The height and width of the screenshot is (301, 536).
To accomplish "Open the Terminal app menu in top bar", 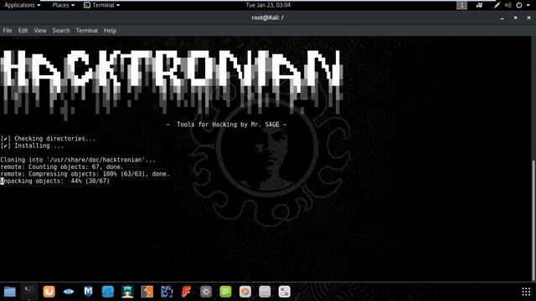I will coord(102,5).
